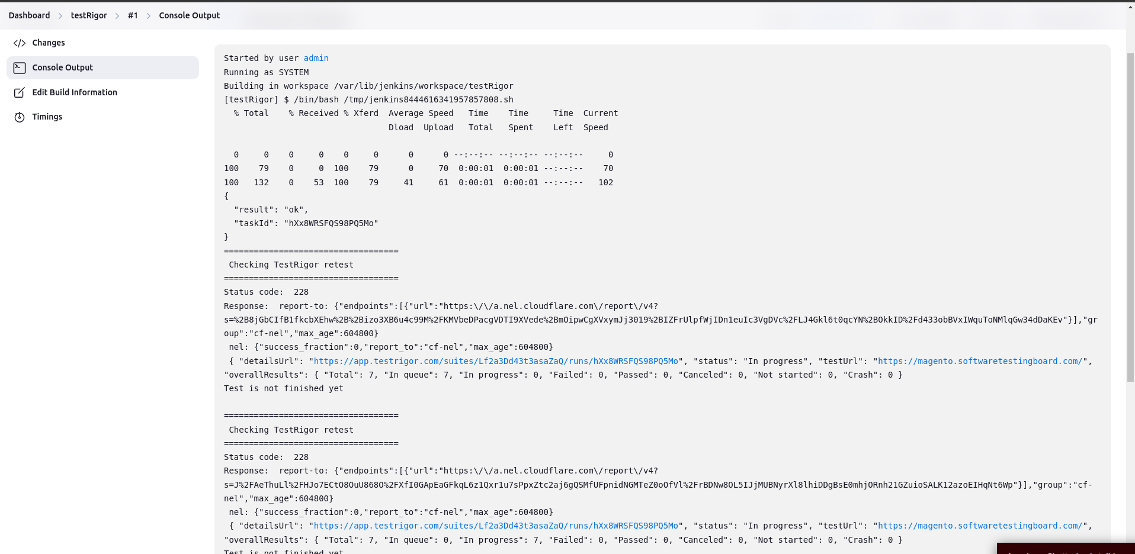The height and width of the screenshot is (554, 1135).
Task: Click the vertical page scrollbar
Action: pos(1130,217)
